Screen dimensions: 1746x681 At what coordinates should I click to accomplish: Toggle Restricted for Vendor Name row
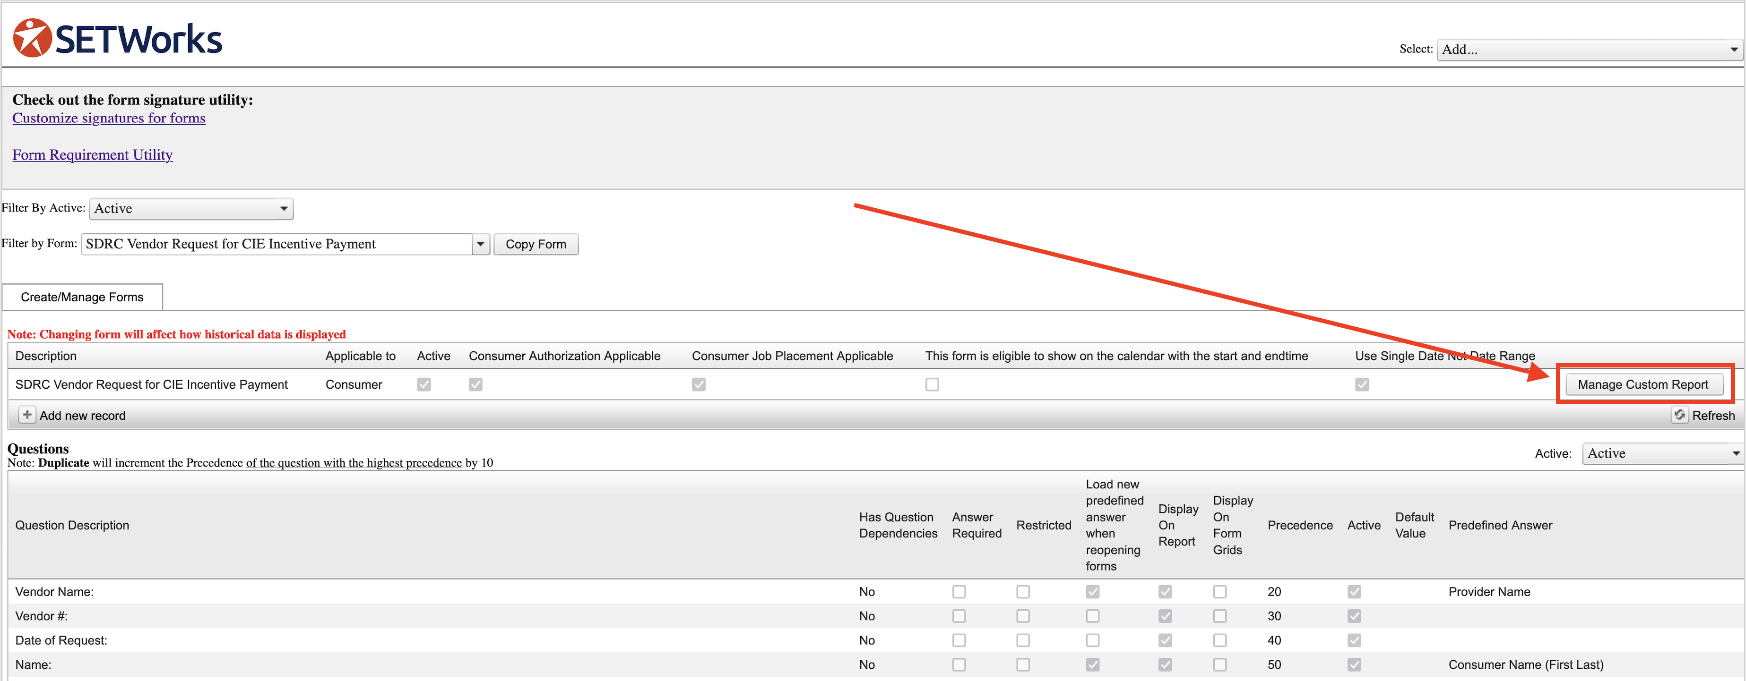click(x=1023, y=592)
